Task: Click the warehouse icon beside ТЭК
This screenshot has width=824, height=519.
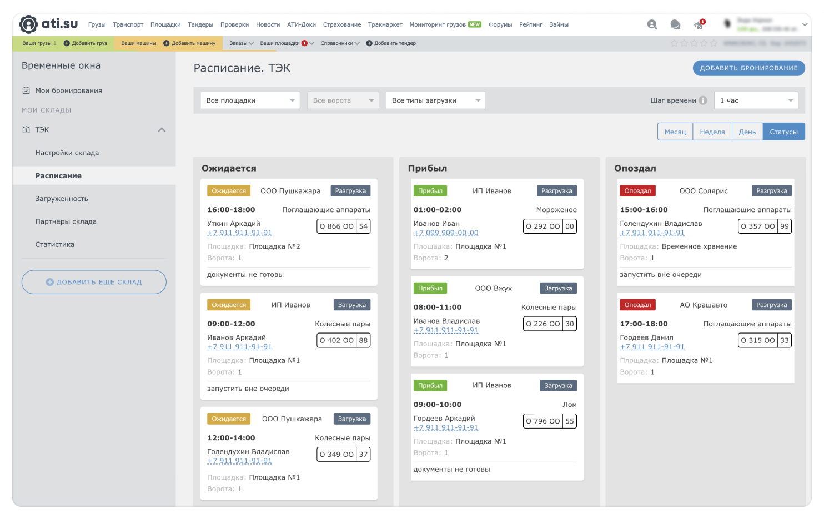Action: click(x=26, y=130)
